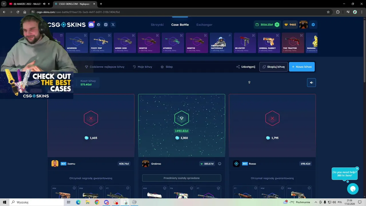Open the Instagram icon in header

tap(106, 25)
